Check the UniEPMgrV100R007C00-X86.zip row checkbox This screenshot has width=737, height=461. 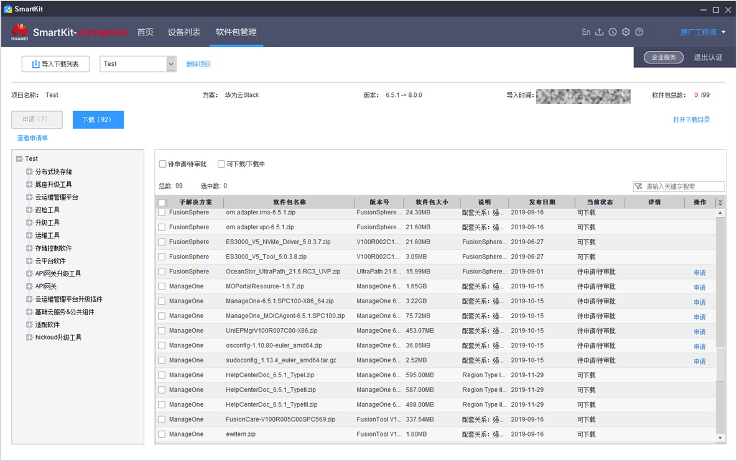click(x=162, y=331)
